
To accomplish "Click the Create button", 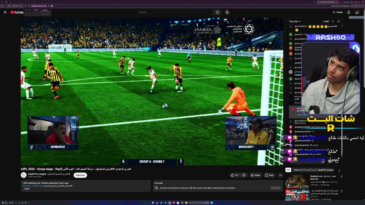I will coord(338,12).
